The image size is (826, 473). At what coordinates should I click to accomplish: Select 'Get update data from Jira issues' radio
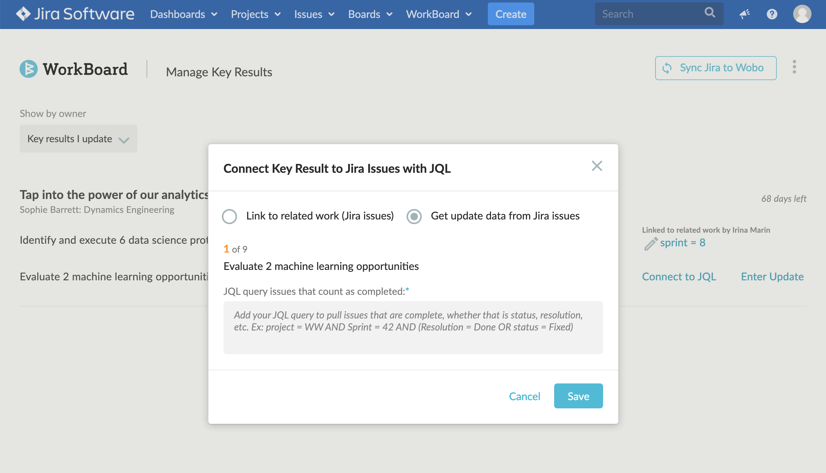[x=414, y=216]
